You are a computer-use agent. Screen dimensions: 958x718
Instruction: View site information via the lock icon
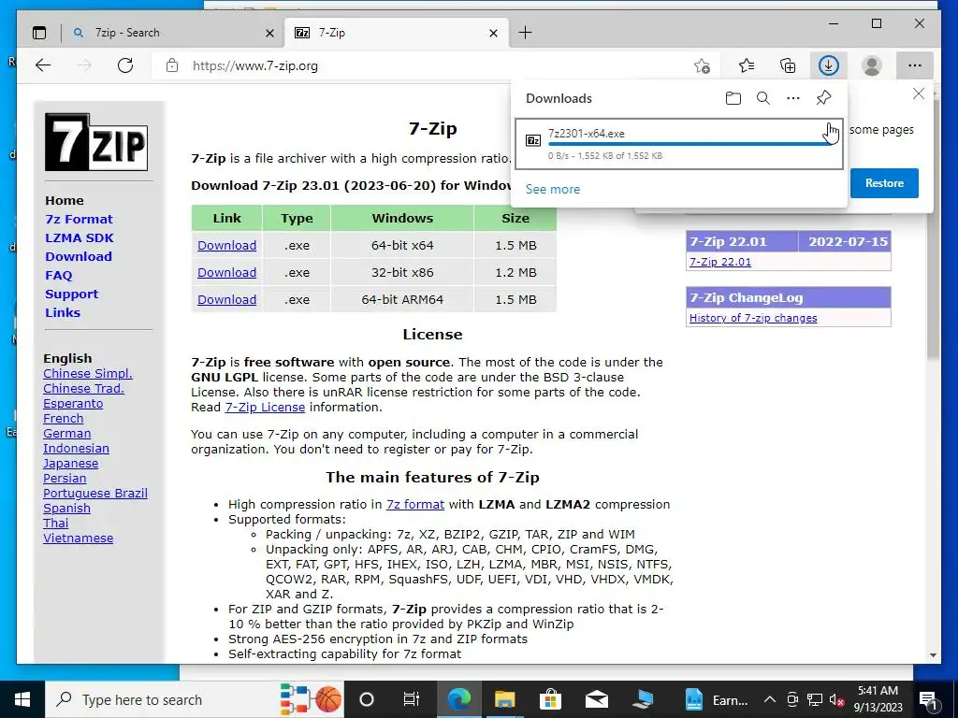172,65
